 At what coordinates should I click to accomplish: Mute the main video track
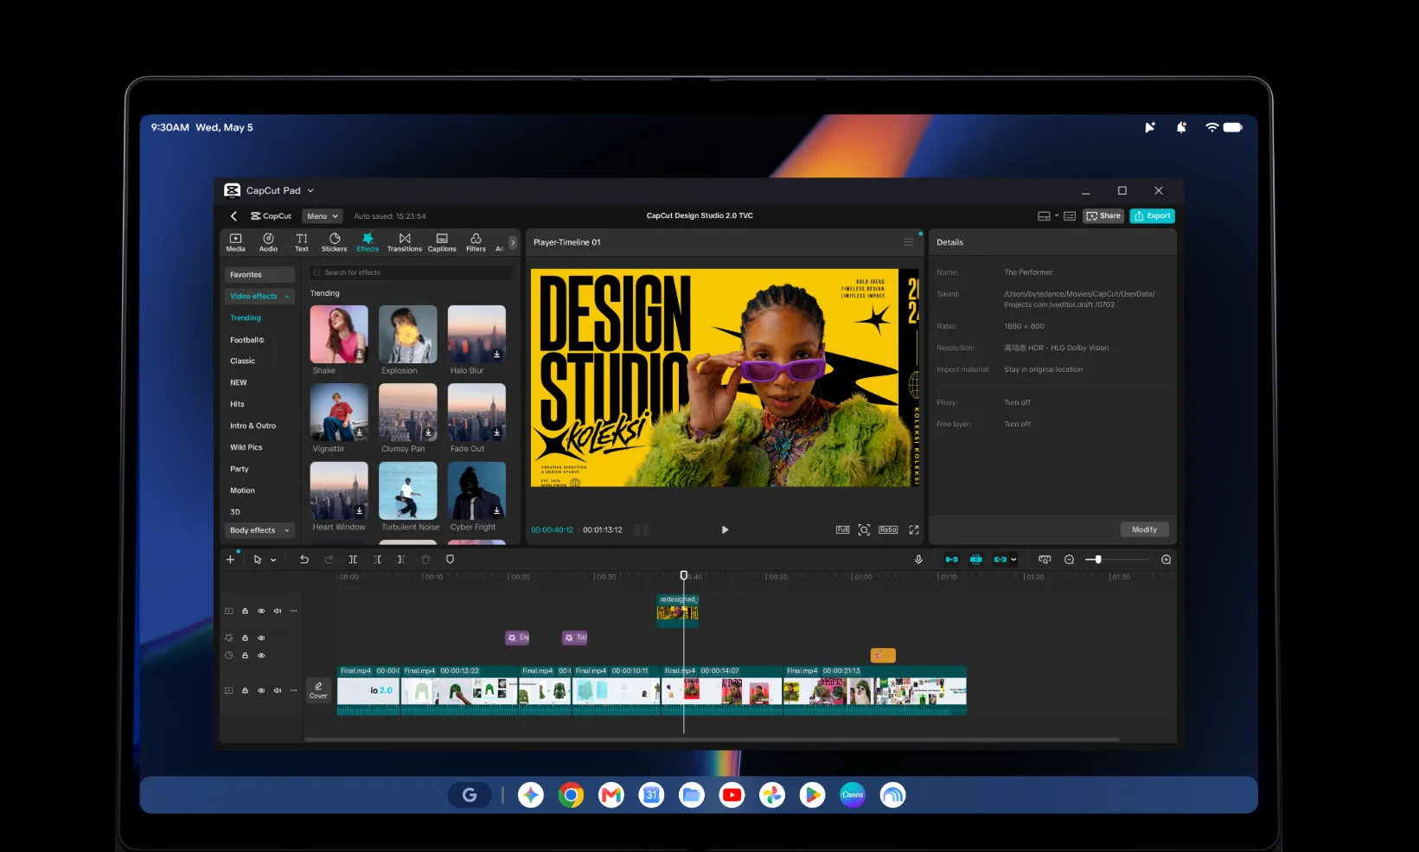[278, 690]
